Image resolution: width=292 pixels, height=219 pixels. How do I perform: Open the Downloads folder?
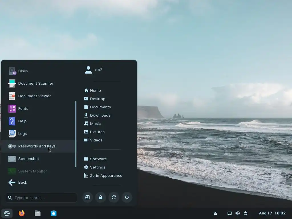coord(97,115)
